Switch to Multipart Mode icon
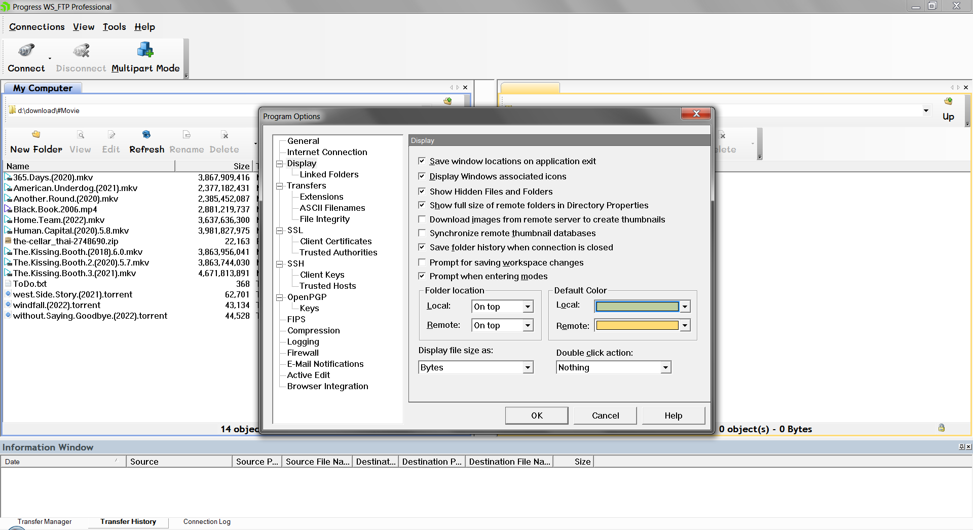973x530 pixels. 145,50
